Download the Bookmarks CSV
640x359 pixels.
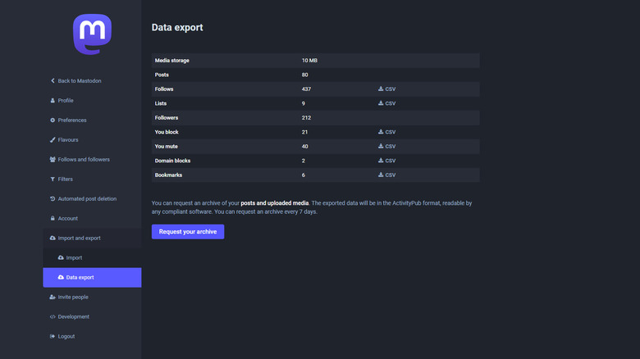tap(387, 175)
